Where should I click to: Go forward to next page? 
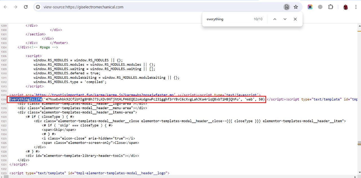point(16,7)
